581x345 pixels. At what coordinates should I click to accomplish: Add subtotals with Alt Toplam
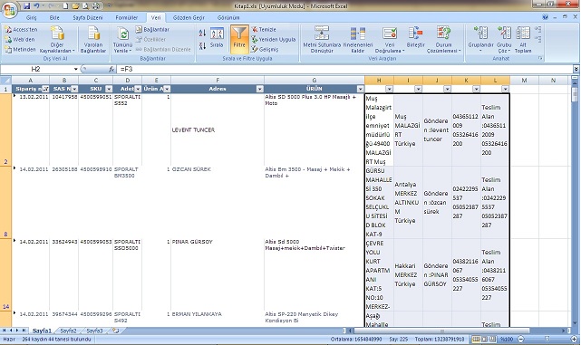point(523,40)
